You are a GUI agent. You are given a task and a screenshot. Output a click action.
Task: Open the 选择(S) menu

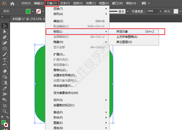78,3
